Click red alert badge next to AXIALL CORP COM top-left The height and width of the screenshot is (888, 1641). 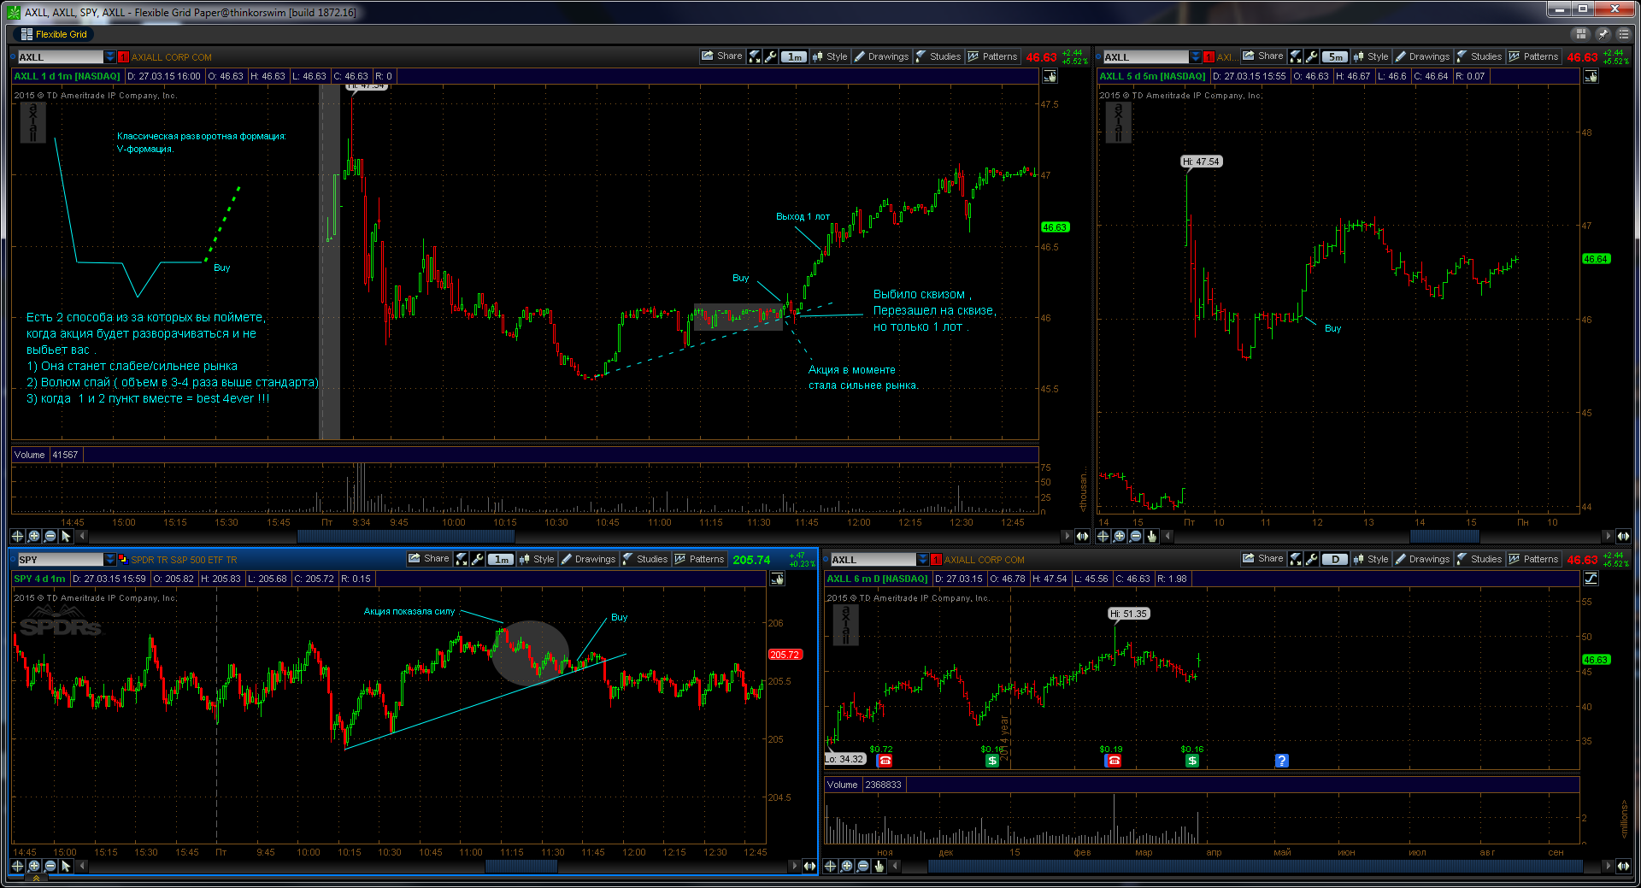tap(123, 57)
